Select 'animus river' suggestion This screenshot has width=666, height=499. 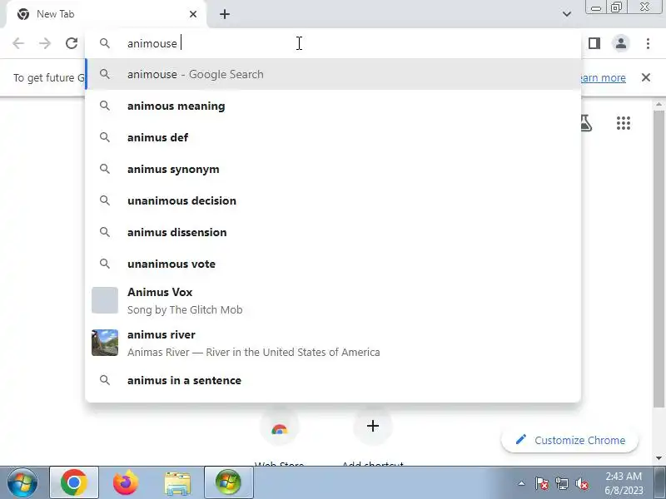(x=333, y=343)
